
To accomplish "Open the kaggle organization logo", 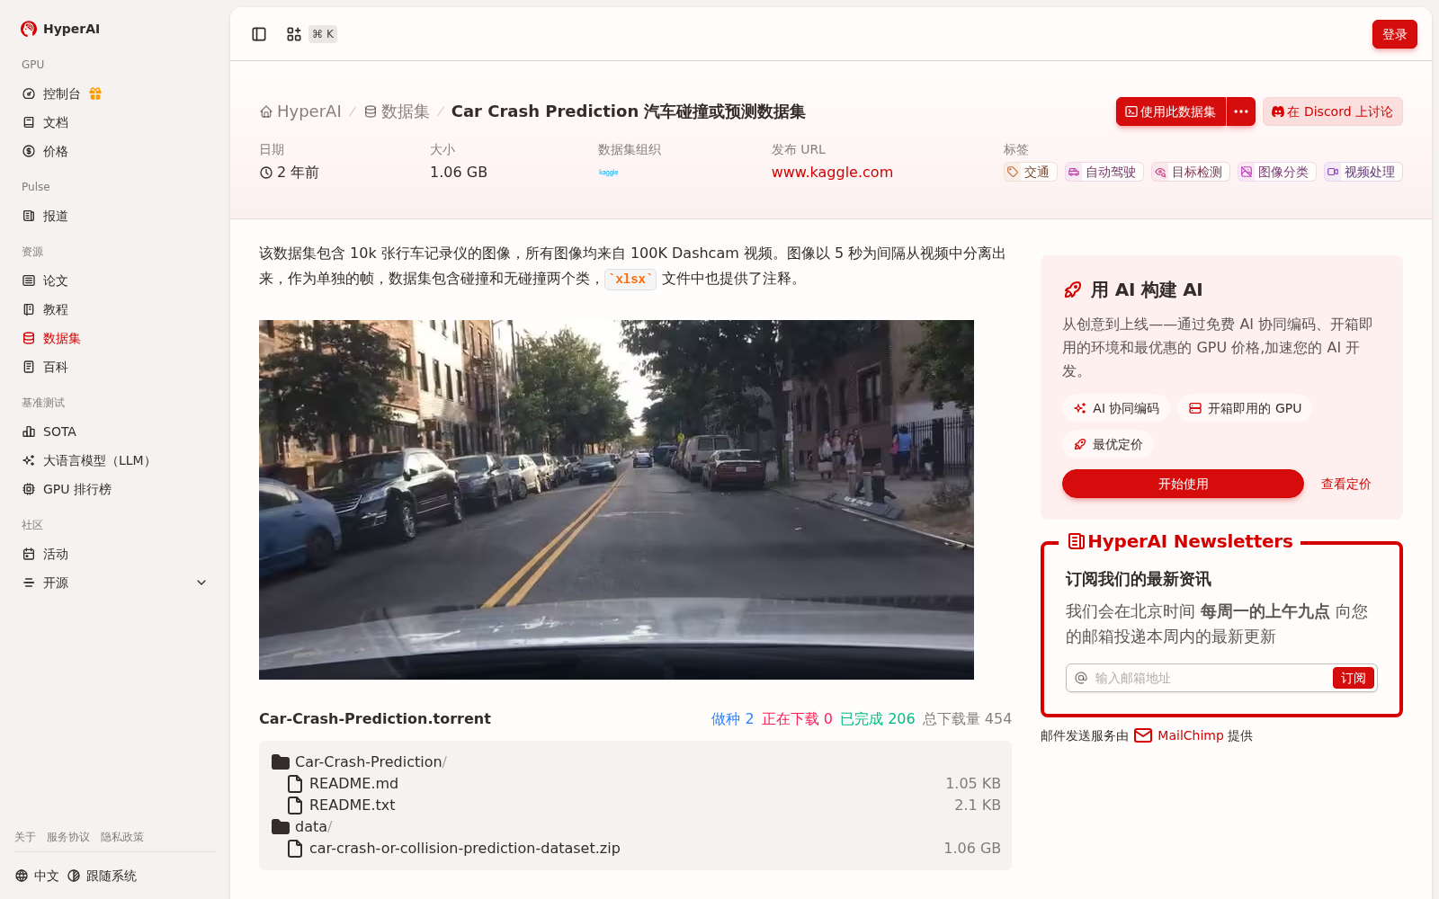I will tap(609, 173).
